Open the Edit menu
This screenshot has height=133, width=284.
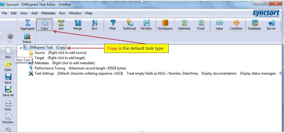[14, 13]
